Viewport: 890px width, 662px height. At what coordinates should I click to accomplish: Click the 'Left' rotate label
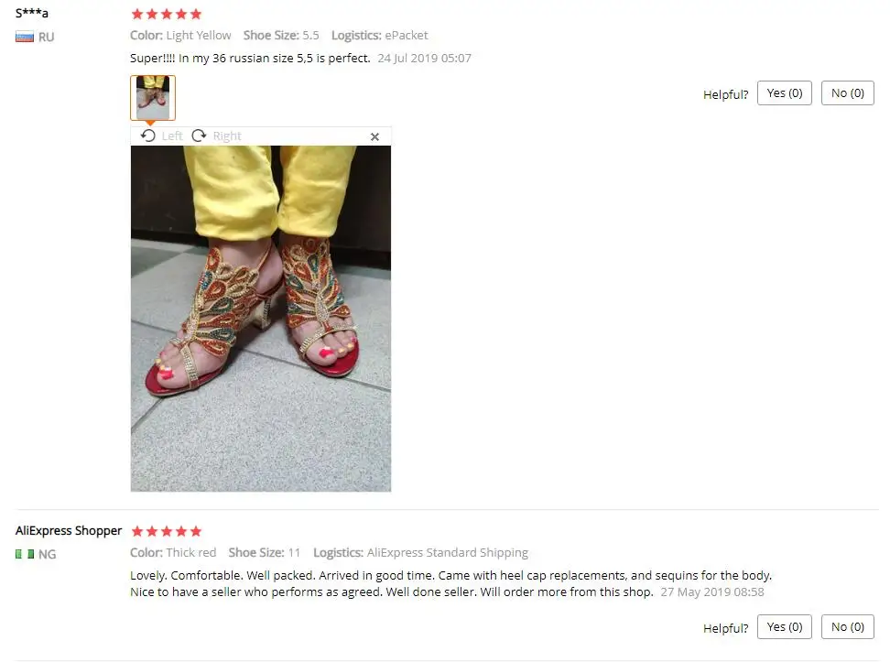(x=172, y=136)
